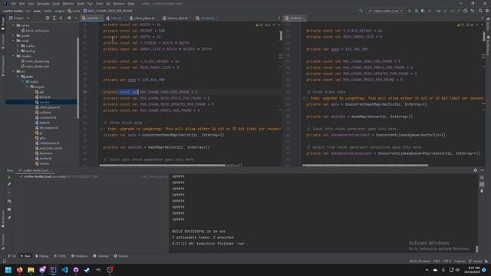This screenshot has width=491, height=276.
Task: Select client_player.kt in project tree
Action: 48,107
